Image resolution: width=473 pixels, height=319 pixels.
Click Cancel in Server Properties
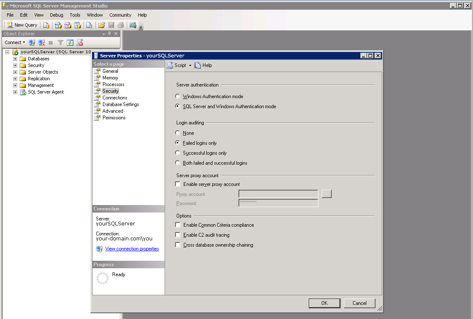(x=360, y=303)
